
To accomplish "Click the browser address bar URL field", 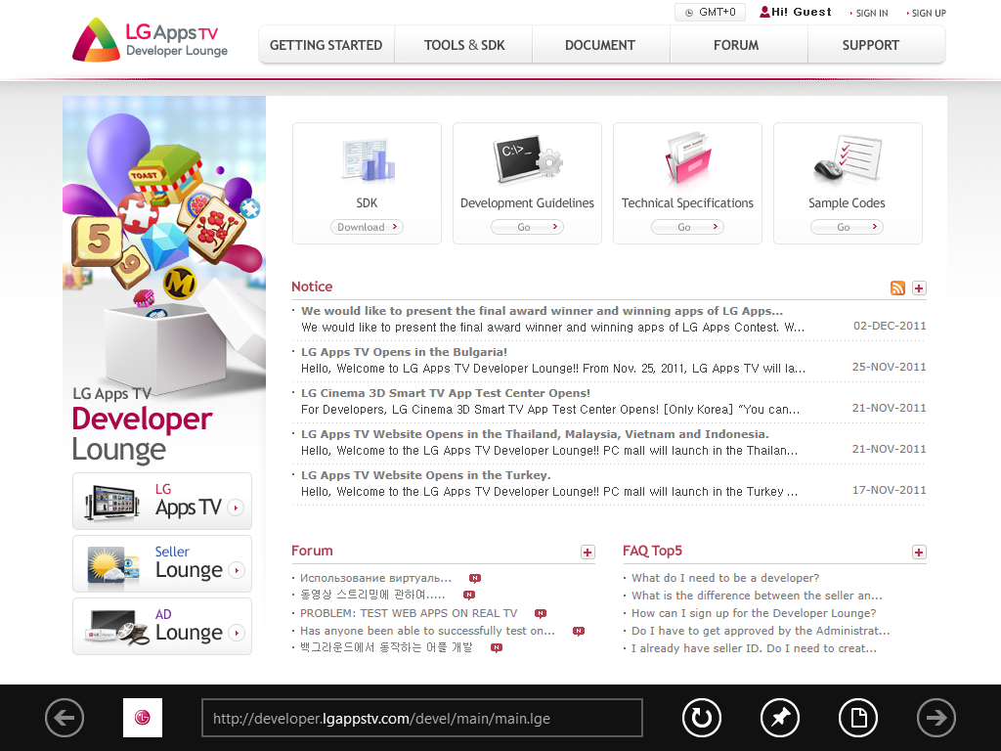I will (x=422, y=718).
